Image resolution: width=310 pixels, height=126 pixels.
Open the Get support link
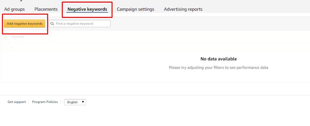click(17, 102)
